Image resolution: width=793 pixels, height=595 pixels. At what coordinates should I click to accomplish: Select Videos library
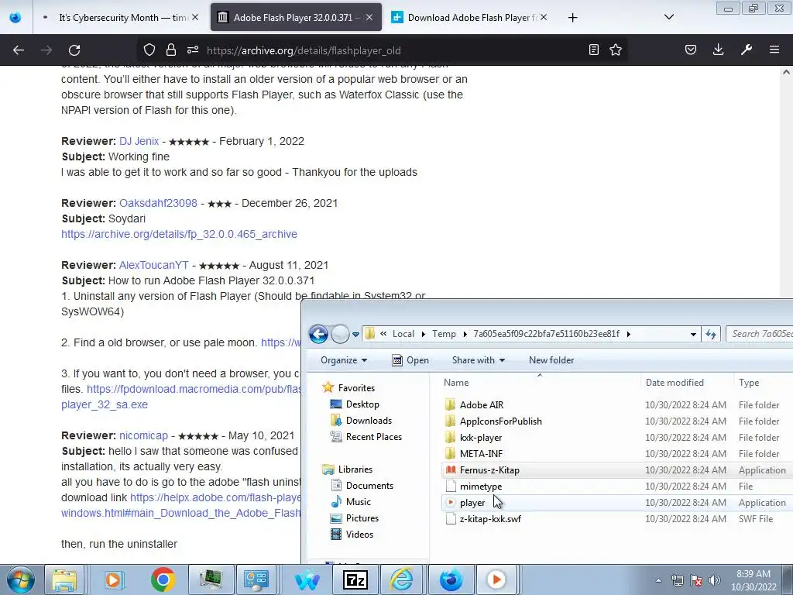359,535
